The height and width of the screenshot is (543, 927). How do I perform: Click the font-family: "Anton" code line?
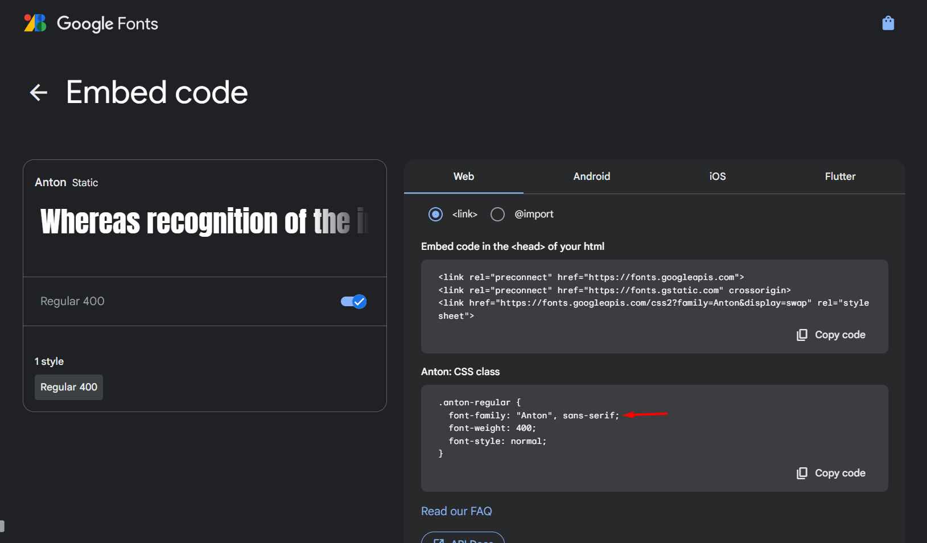534,416
